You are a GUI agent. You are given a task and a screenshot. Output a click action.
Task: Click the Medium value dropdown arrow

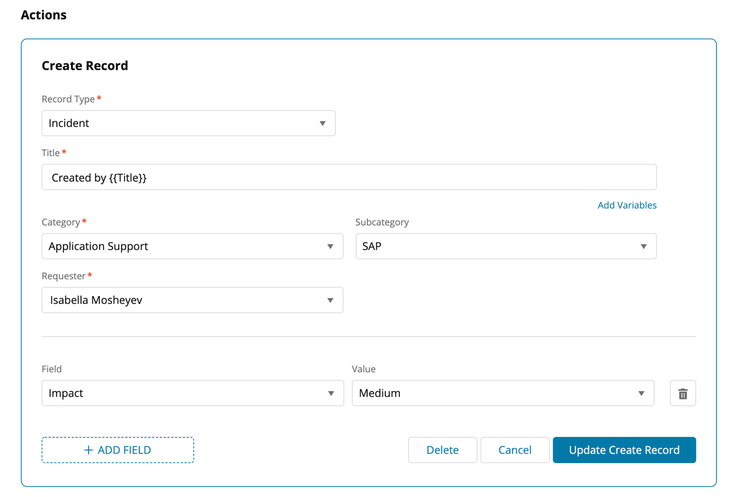point(641,394)
